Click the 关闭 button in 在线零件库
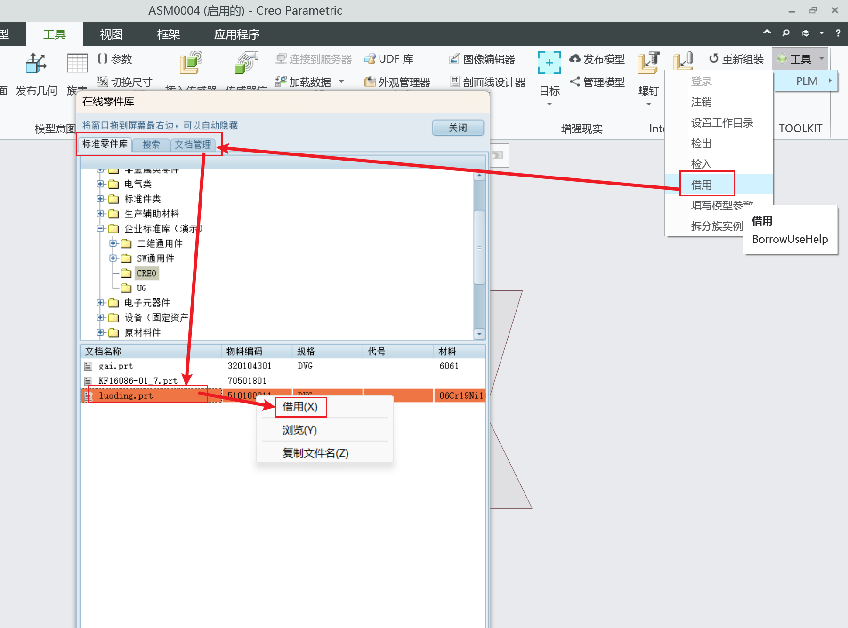848x628 pixels. [x=458, y=128]
